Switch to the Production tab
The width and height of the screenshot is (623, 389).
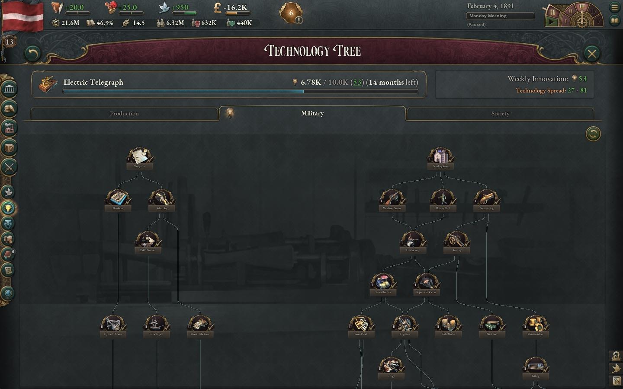click(x=124, y=114)
